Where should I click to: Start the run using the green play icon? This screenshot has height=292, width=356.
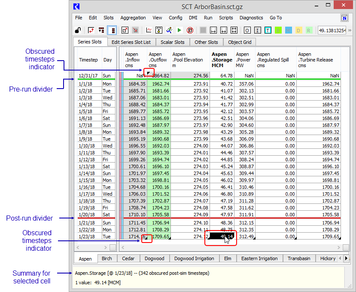coord(179,30)
